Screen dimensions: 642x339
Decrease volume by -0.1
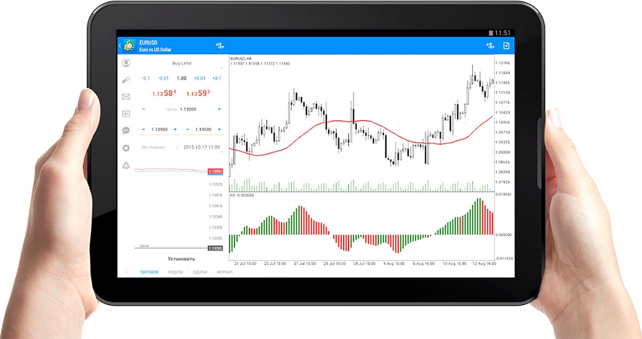[x=146, y=78]
